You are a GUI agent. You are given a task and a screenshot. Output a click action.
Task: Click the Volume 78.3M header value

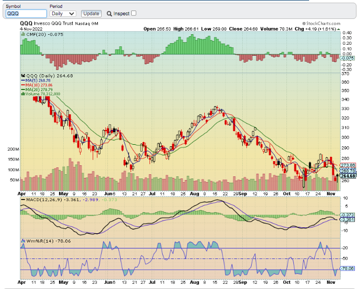(276, 29)
